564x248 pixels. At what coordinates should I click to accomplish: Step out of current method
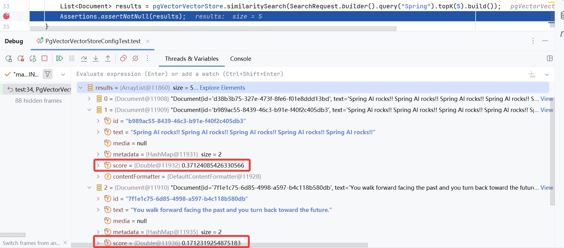[108, 58]
